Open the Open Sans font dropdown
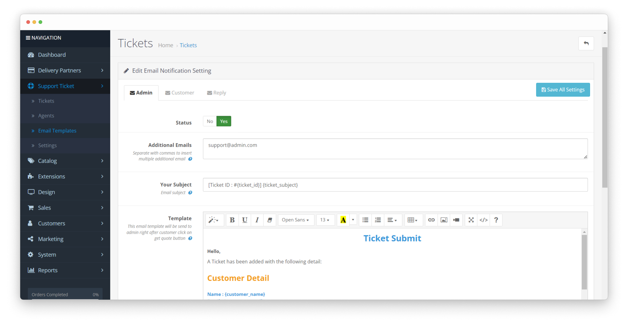The width and height of the screenshot is (628, 326). pyautogui.click(x=295, y=220)
